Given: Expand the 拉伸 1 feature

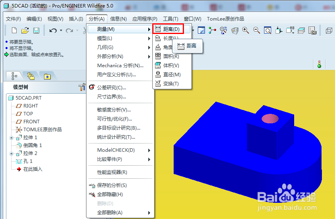Looking at the screenshot, I should point(11,138).
